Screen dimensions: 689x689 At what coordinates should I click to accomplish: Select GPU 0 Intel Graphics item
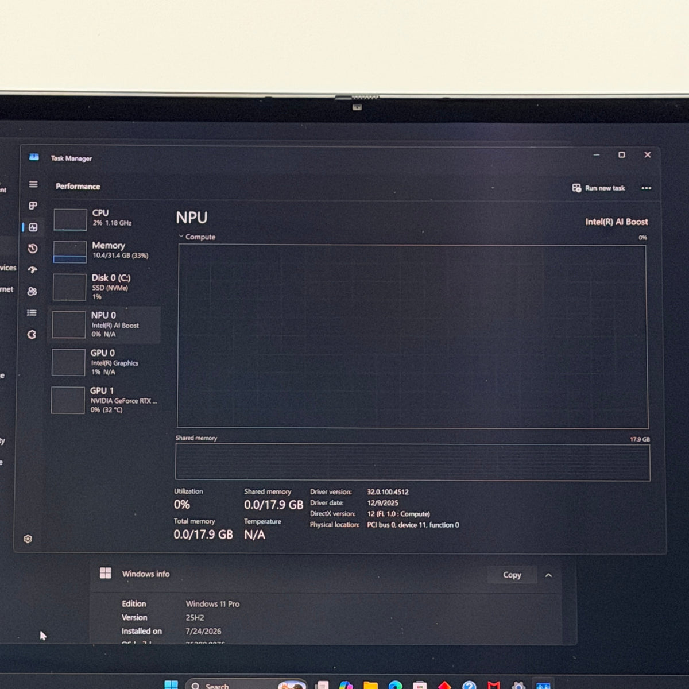pos(106,362)
